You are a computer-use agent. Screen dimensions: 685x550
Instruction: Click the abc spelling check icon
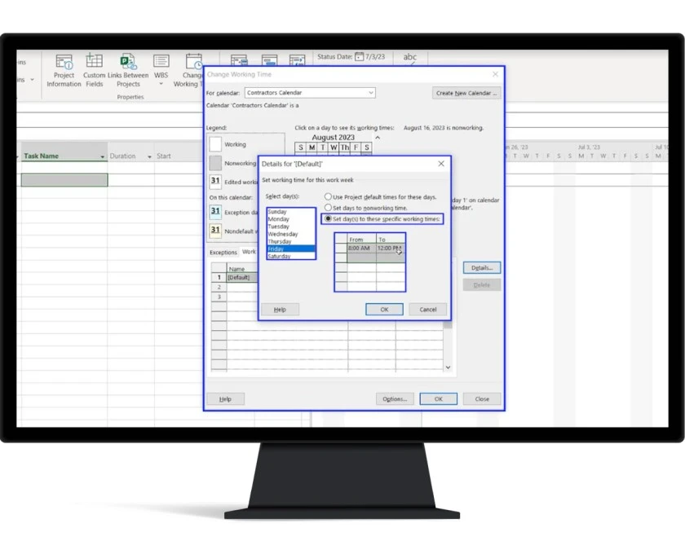point(410,57)
